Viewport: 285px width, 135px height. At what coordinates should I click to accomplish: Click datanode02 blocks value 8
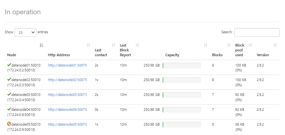click(x=213, y=80)
